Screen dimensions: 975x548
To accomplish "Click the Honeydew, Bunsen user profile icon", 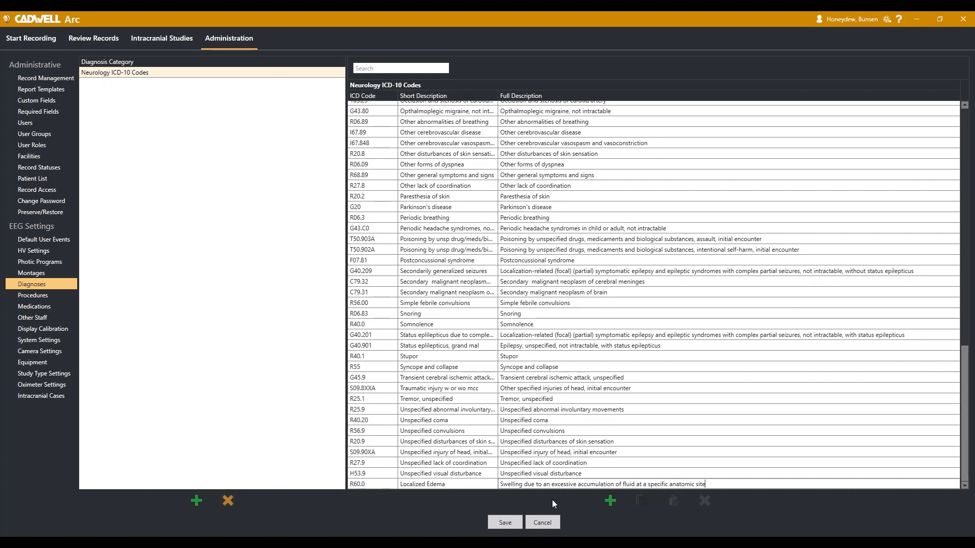I will point(819,19).
